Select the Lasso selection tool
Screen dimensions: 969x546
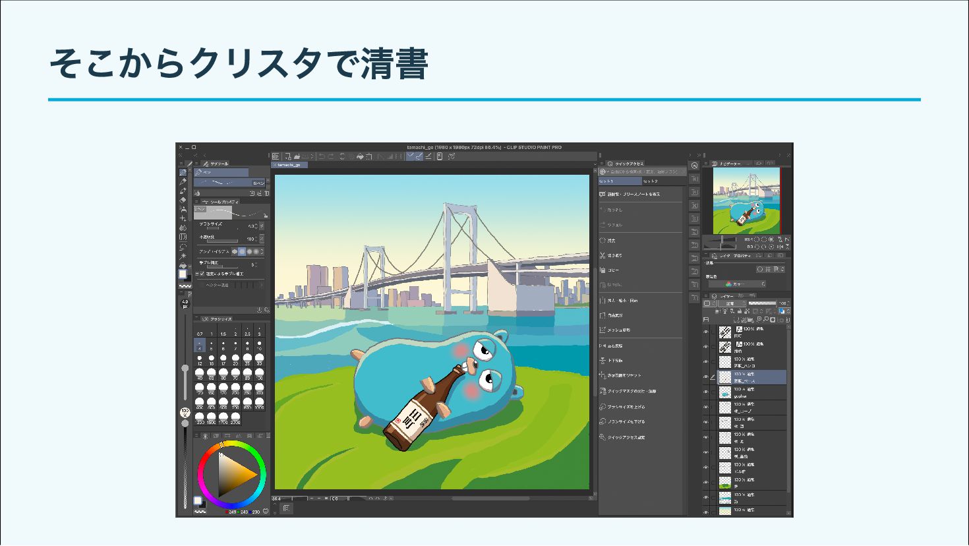point(183,246)
